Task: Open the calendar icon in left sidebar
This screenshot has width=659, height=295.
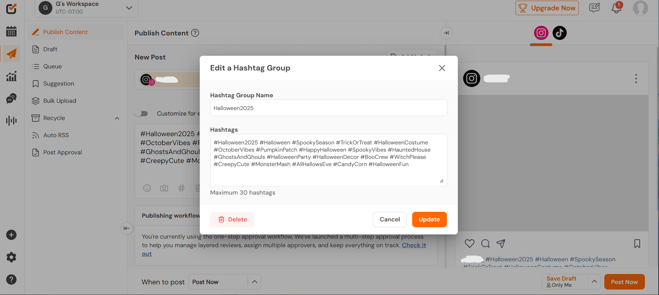Action: [x=11, y=31]
